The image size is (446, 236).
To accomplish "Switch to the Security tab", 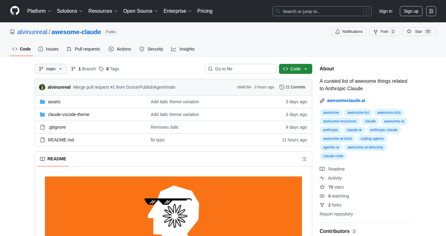I will 151,49.
